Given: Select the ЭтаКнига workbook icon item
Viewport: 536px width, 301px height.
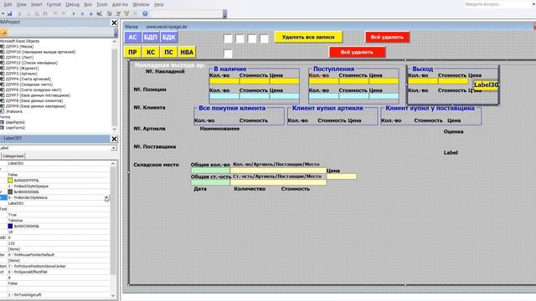Looking at the screenshot, I should pyautogui.click(x=12, y=111).
